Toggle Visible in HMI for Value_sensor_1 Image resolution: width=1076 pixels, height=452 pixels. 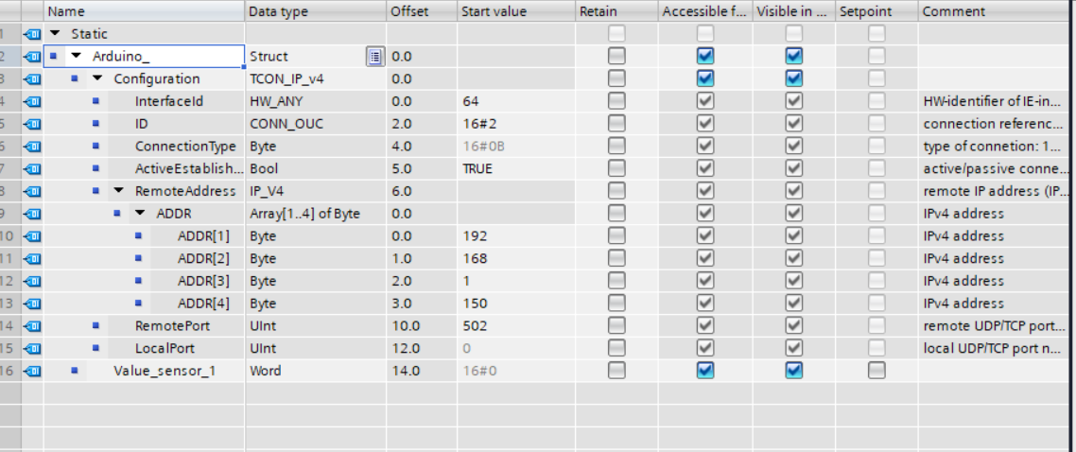794,371
